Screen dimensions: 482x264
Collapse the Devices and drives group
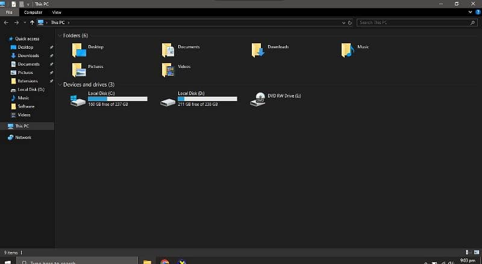[60, 85]
